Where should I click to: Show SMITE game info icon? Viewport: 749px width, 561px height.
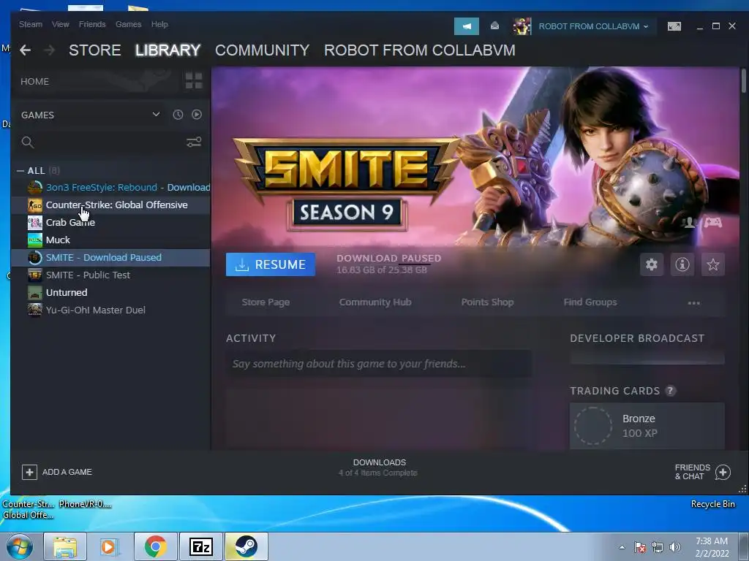[682, 264]
